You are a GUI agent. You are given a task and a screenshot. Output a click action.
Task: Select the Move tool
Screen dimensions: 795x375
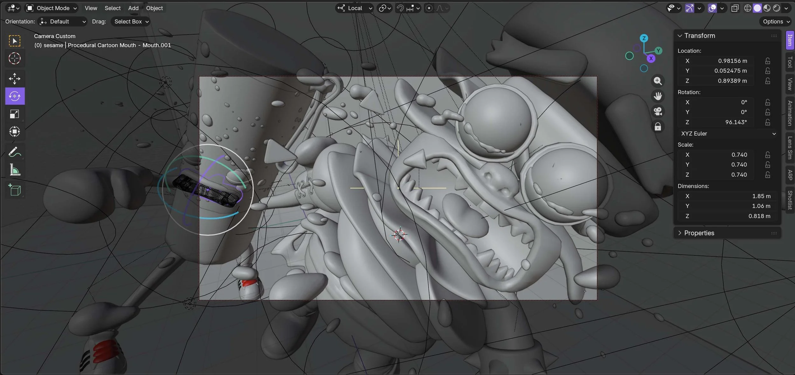tap(15, 78)
